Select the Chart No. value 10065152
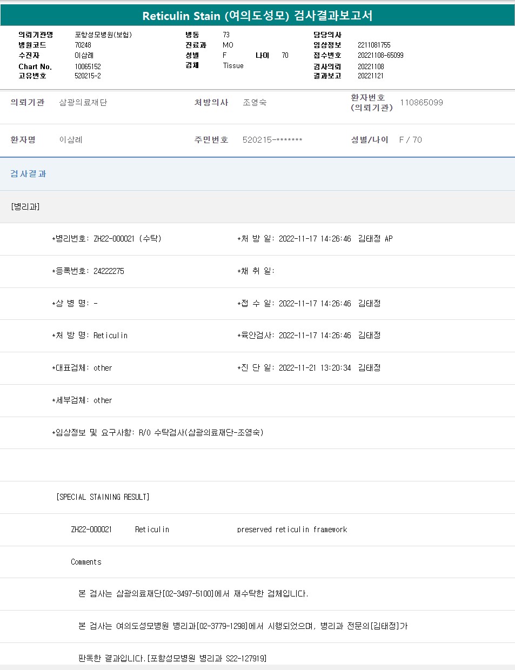 click(x=88, y=67)
